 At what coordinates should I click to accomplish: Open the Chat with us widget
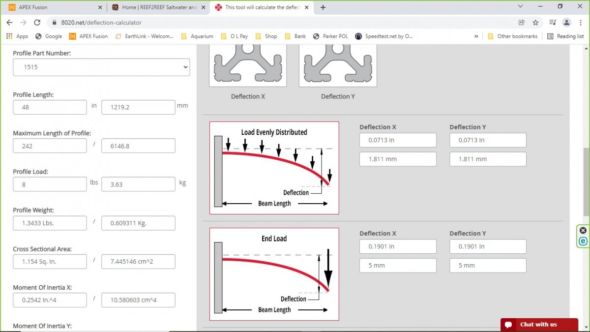(x=539, y=325)
